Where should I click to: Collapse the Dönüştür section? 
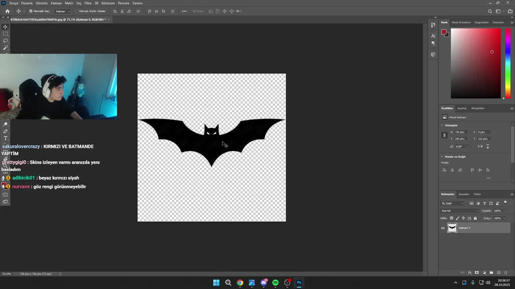[x=442, y=125]
